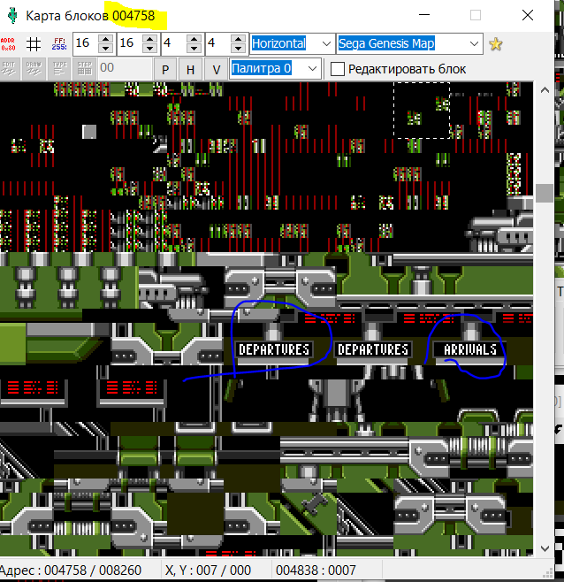Increase the second 16 height value
This screenshot has width=564, height=582.
tap(149, 39)
